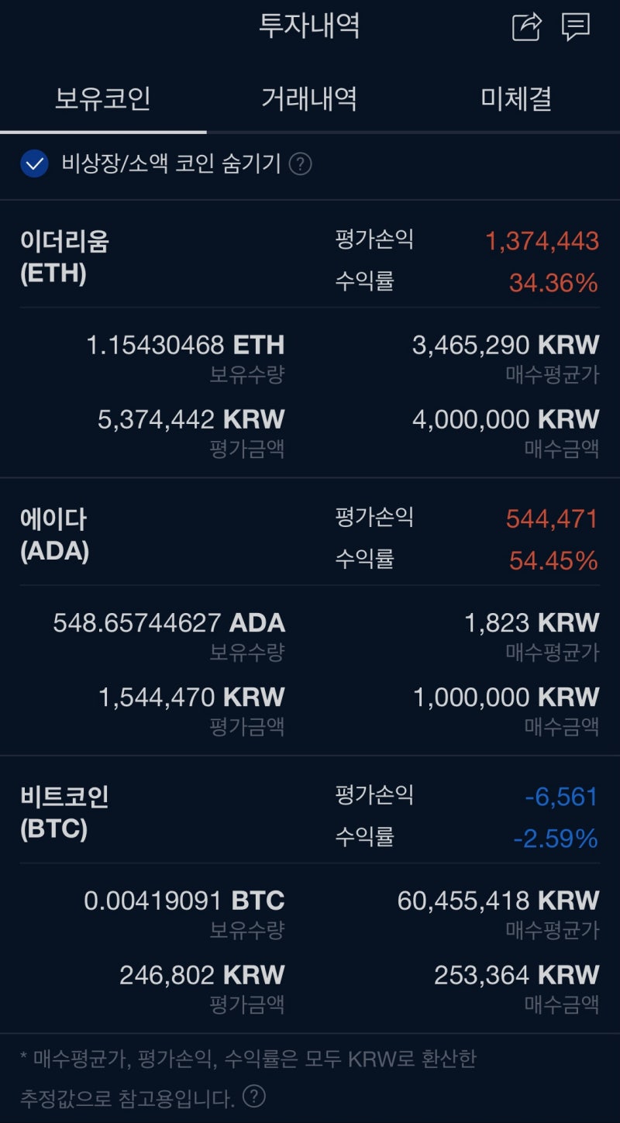This screenshot has height=1123, width=620.
Task: Select ADA profit rate 54.45%
Action: point(553,560)
